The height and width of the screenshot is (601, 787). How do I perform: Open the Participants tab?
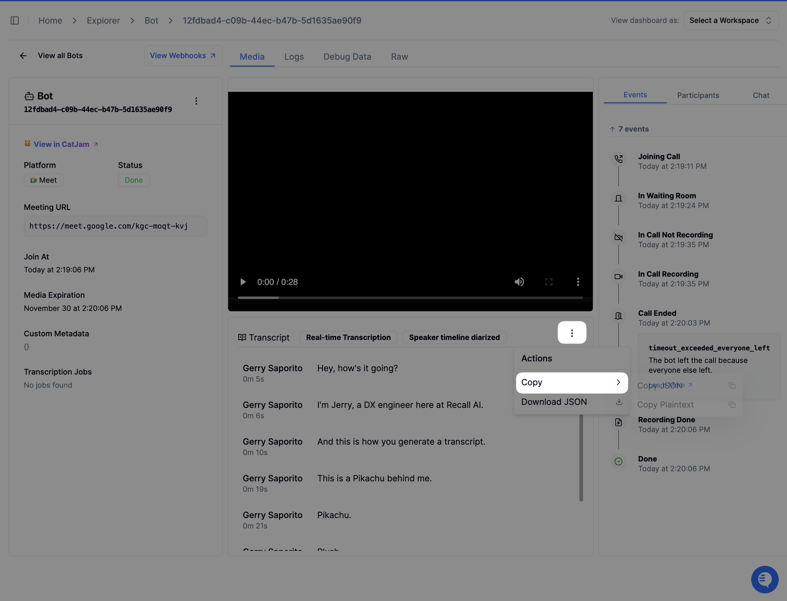click(x=698, y=95)
